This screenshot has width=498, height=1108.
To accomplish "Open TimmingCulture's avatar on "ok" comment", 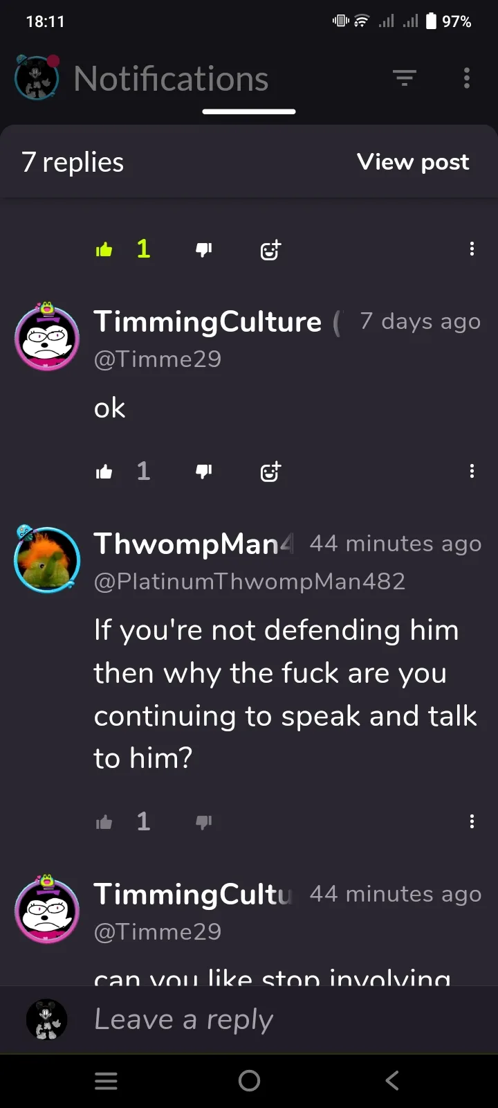I will (x=47, y=337).
